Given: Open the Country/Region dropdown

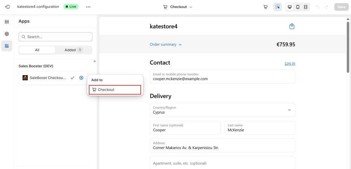Looking at the screenshot, I should (x=222, y=110).
